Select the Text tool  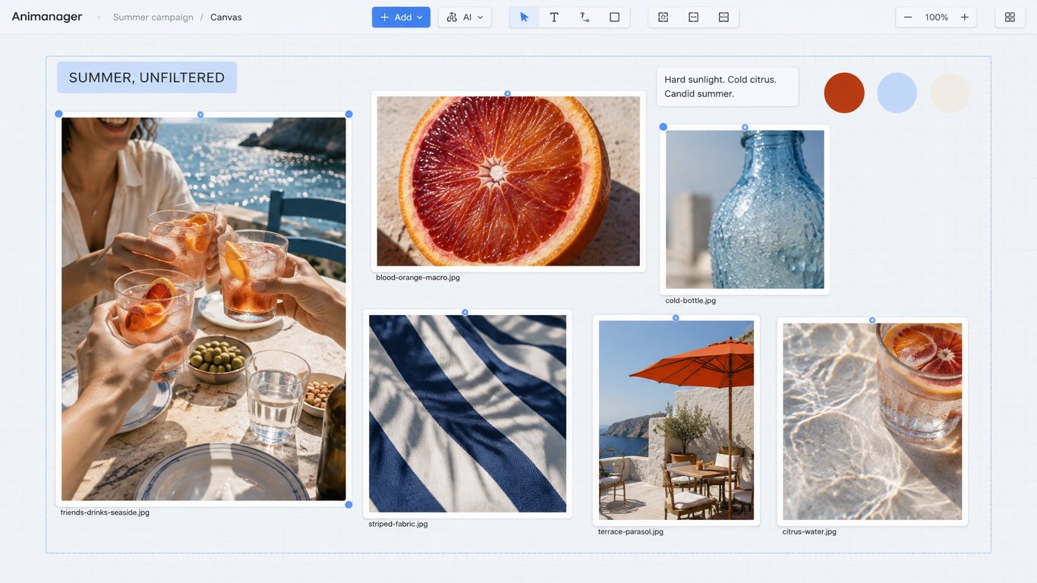point(554,17)
